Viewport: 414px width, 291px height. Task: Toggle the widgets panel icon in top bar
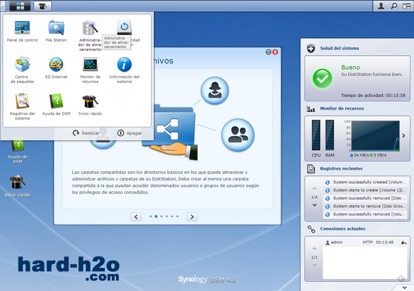click(406, 6)
